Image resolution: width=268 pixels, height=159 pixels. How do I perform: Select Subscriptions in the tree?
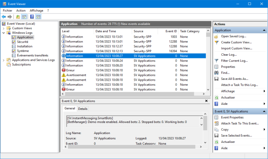[x=22, y=65]
